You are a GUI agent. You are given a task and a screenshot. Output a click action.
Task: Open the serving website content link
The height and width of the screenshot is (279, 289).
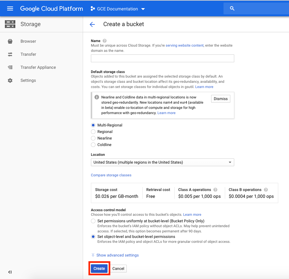click(184, 45)
